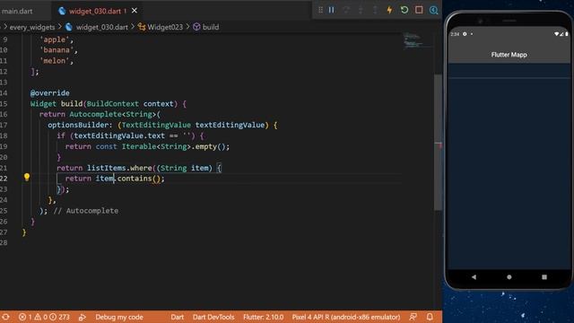Image resolution: width=574 pixels, height=323 pixels.
Task: Restart the debug session (green arrow)
Action: point(404,10)
